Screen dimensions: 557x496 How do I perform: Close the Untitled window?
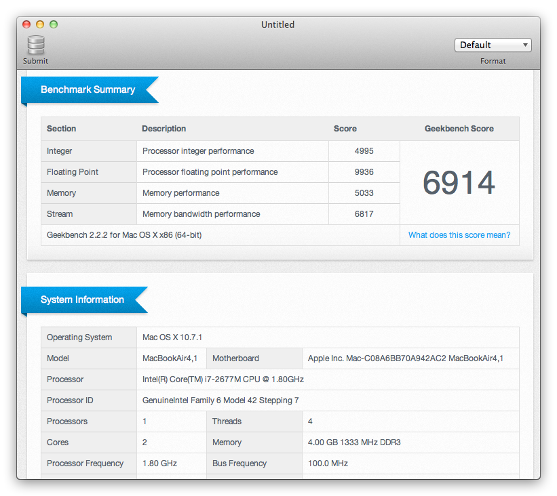click(x=26, y=24)
